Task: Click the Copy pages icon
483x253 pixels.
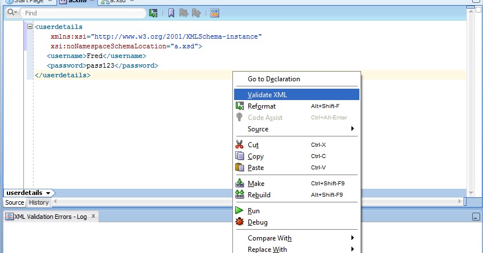Action: [x=239, y=156]
